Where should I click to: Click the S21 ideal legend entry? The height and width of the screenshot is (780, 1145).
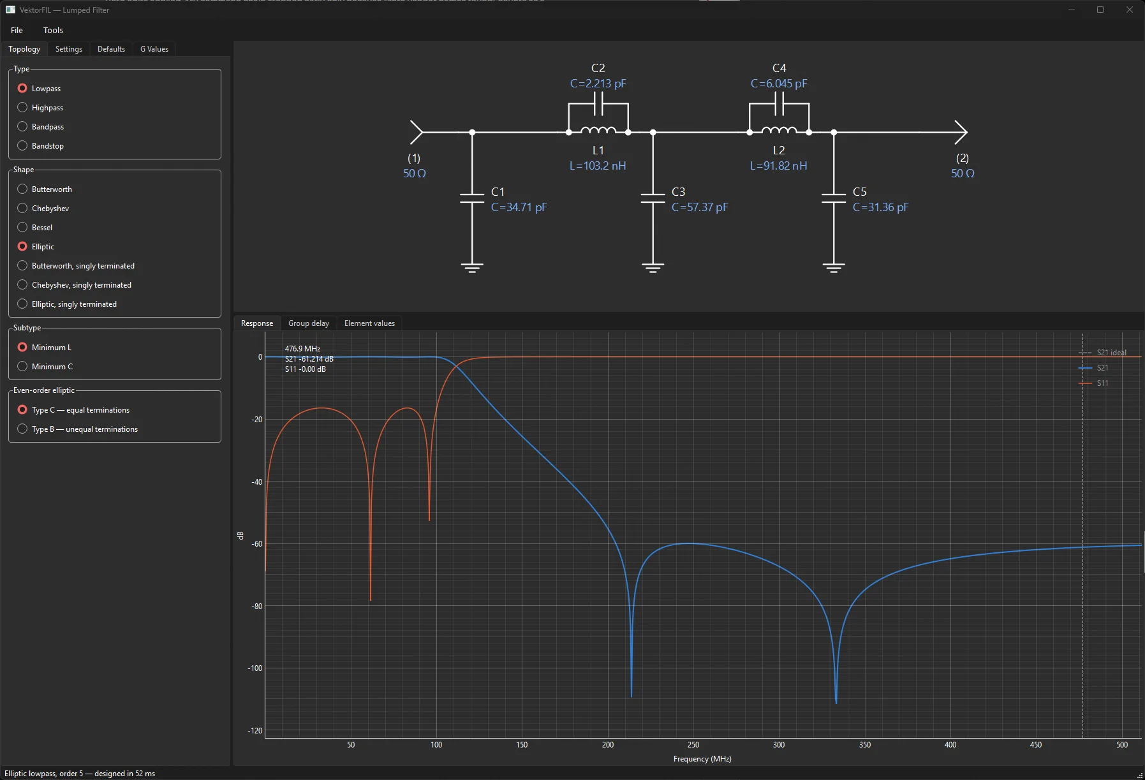[x=1102, y=353]
